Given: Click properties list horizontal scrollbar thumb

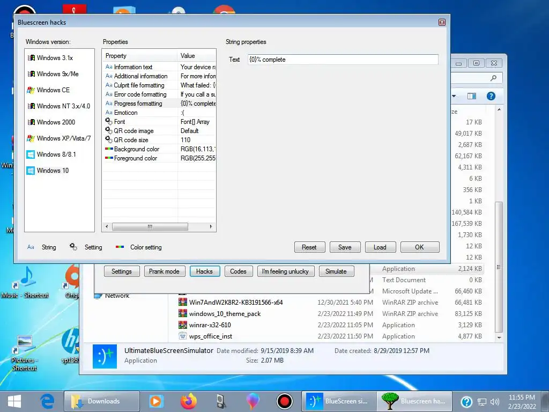Looking at the screenshot, I should click(x=150, y=227).
